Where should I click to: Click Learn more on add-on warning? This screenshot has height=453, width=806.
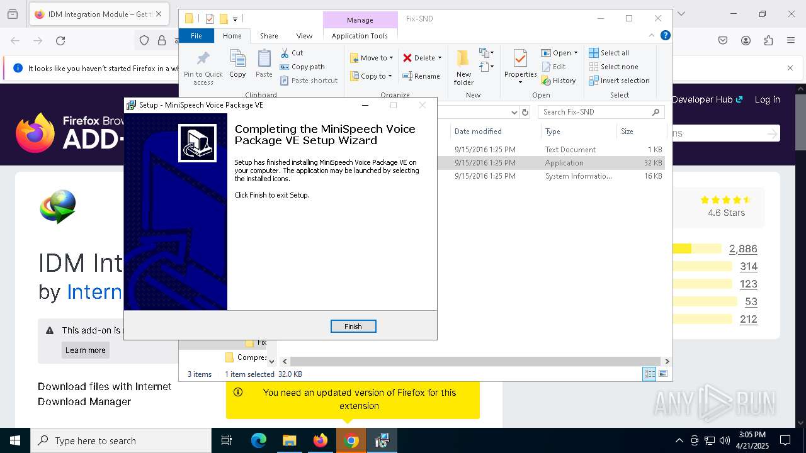coord(86,350)
